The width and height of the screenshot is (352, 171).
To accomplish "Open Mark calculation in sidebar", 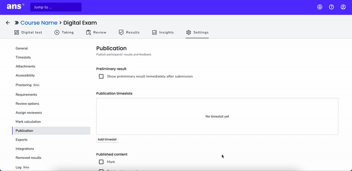I will 28,122.
